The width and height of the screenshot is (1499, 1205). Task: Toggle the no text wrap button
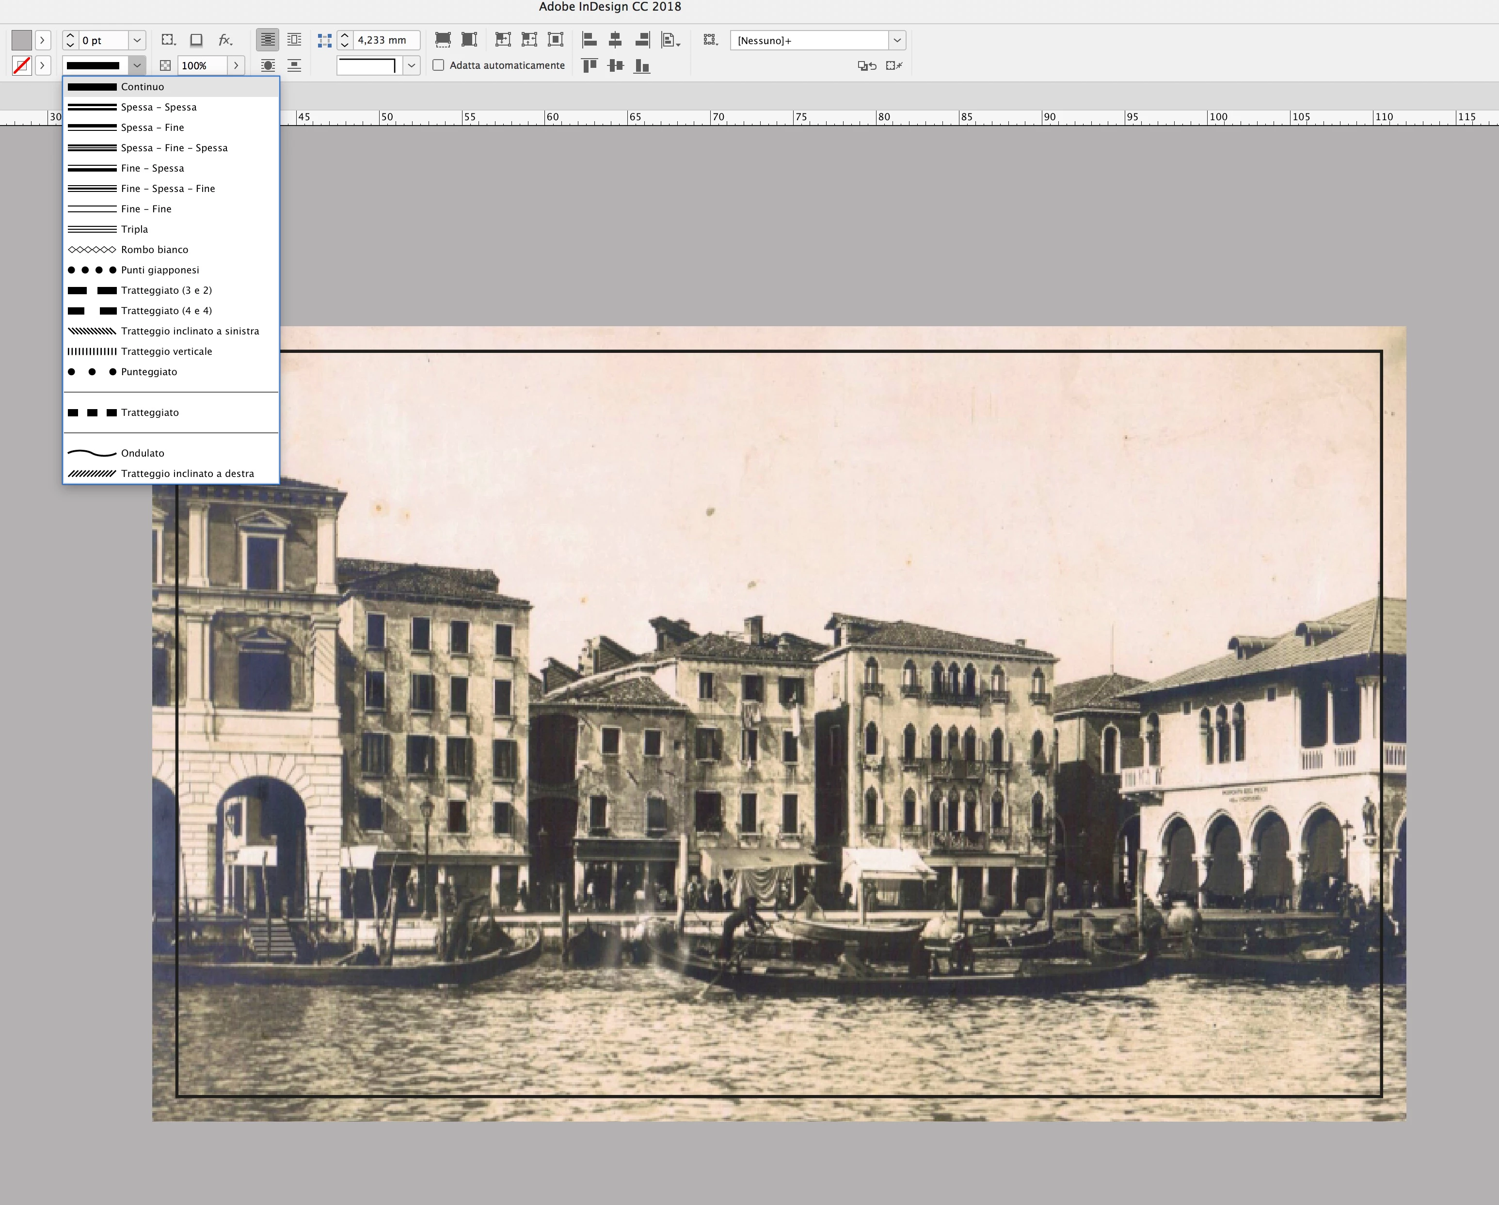point(267,40)
